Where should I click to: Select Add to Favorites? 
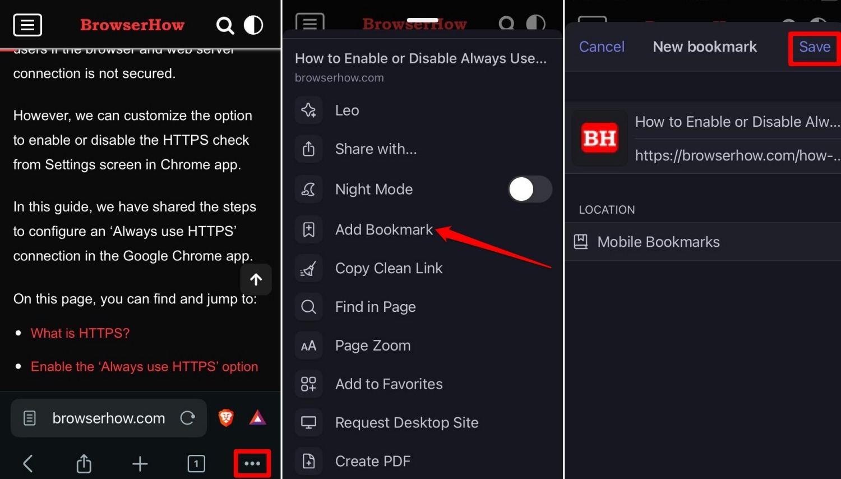click(423, 384)
